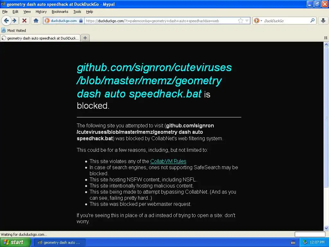Open the URL history dropdown arrow
The width and height of the screenshot is (329, 247).
coord(247,21)
